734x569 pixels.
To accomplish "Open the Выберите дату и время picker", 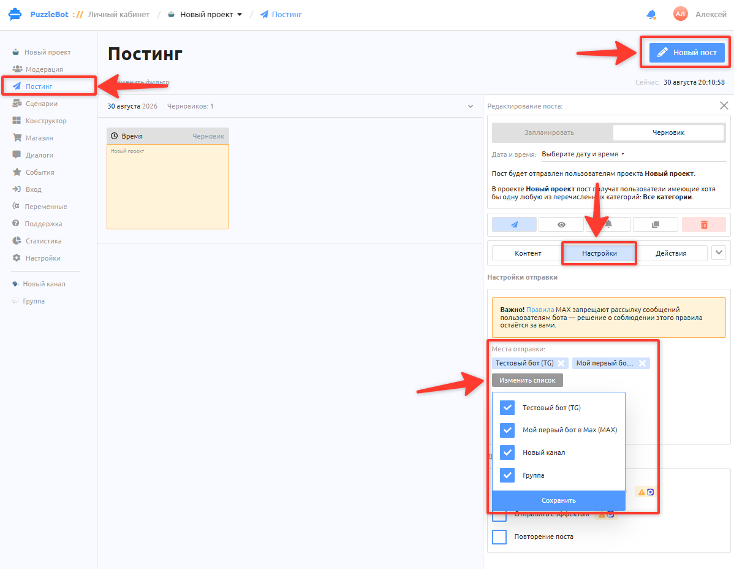I will coord(583,154).
